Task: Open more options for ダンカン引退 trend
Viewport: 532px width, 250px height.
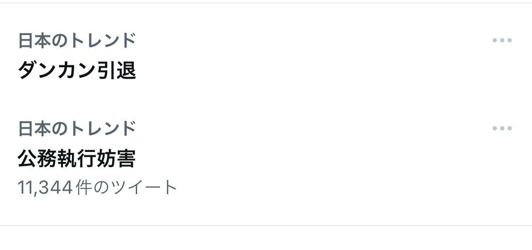Action: pos(502,41)
